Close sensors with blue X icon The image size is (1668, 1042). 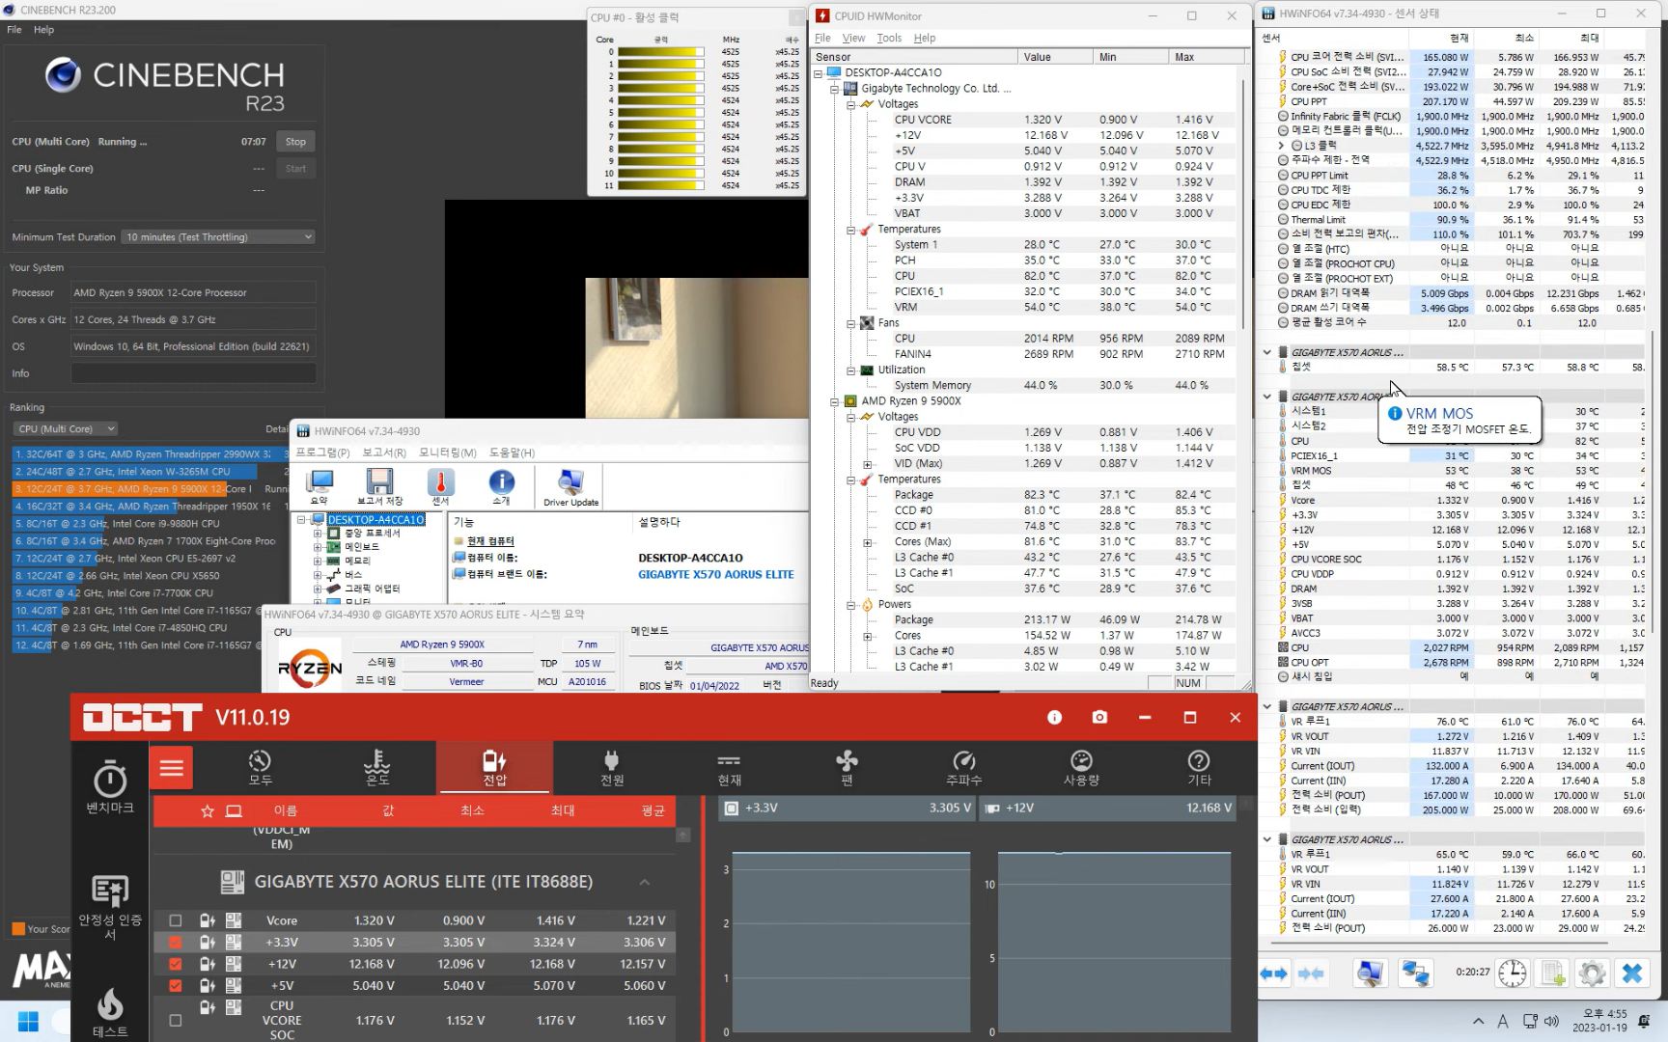pyautogui.click(x=1632, y=973)
